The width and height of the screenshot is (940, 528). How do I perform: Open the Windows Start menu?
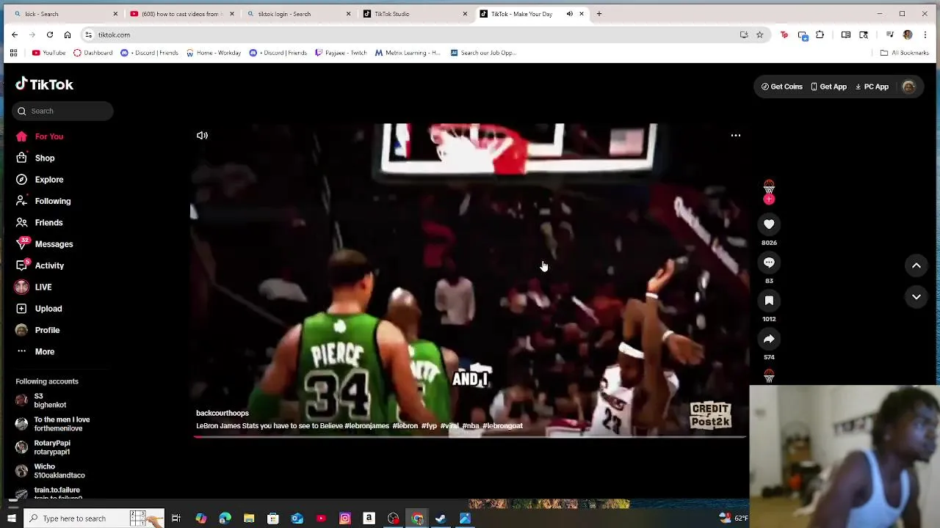pos(11,518)
